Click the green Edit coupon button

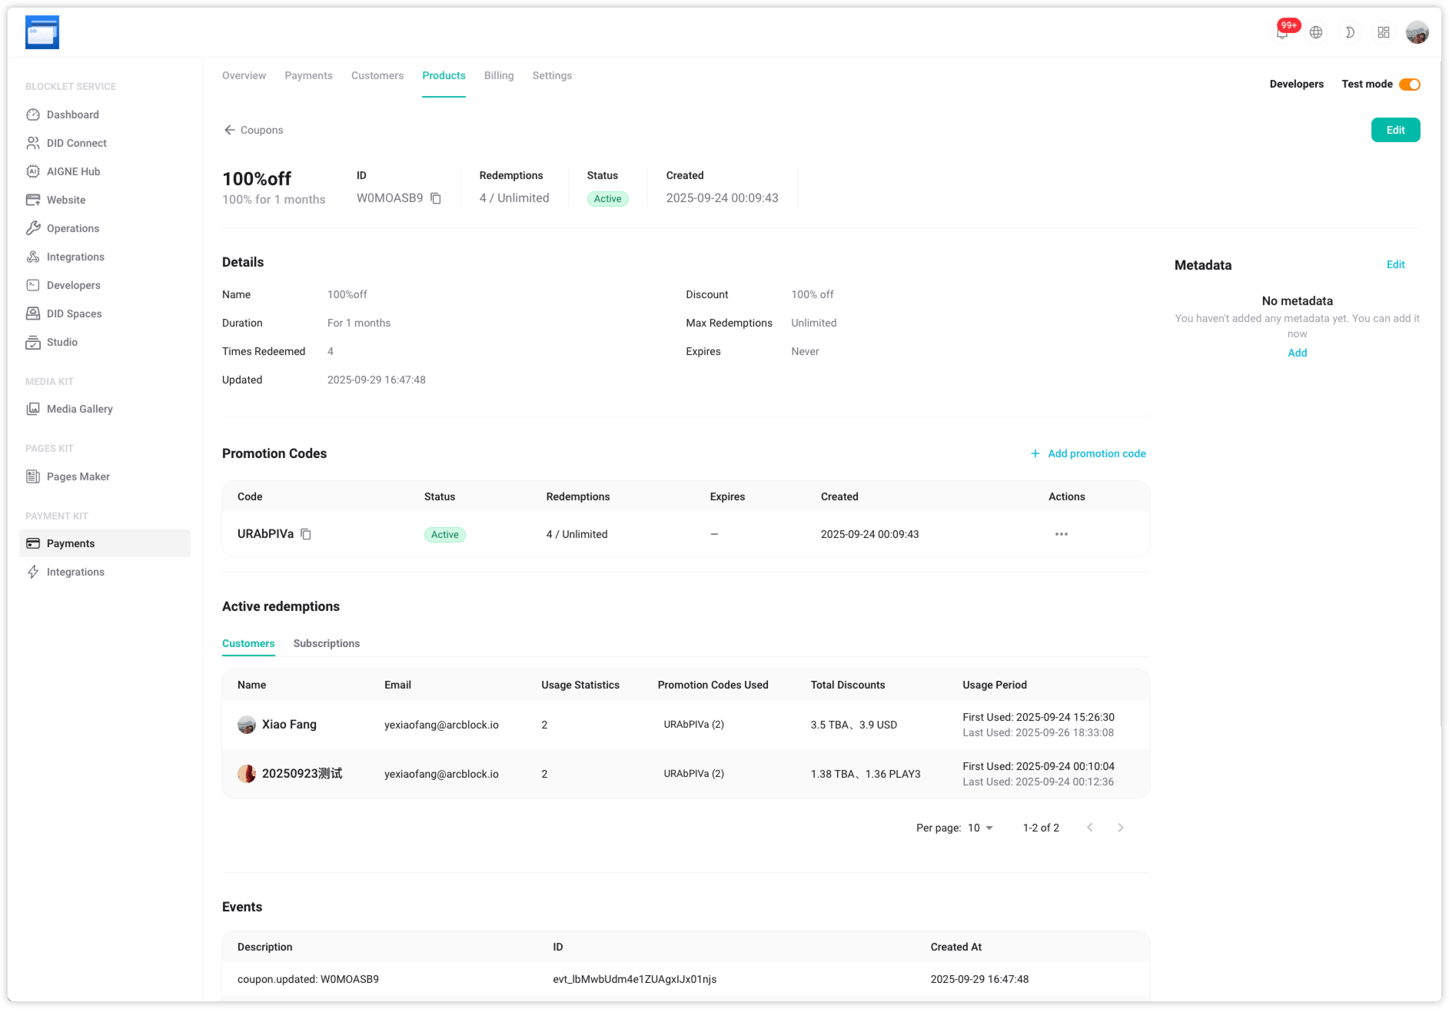[1395, 130]
